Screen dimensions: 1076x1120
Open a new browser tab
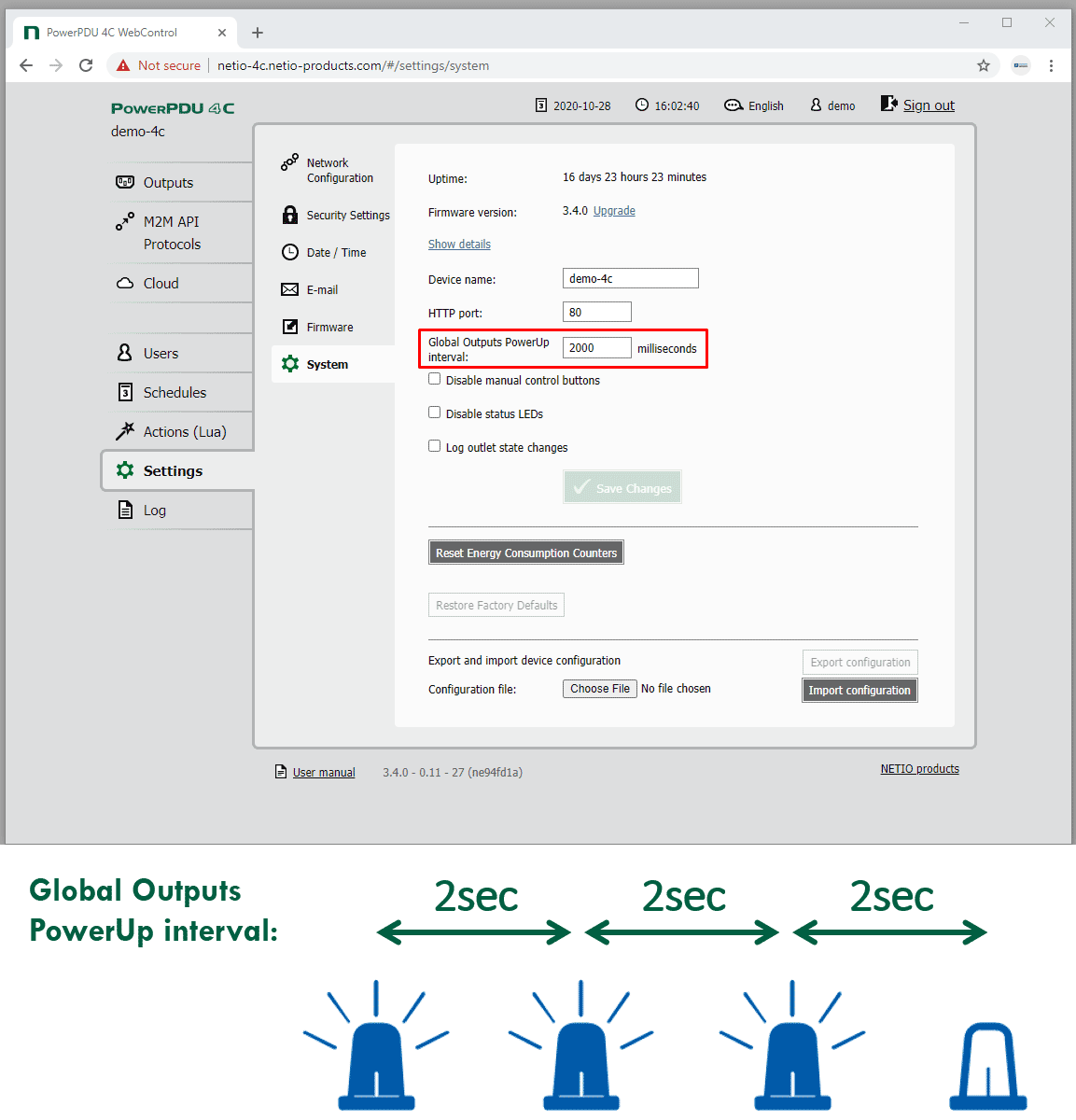coord(258,33)
